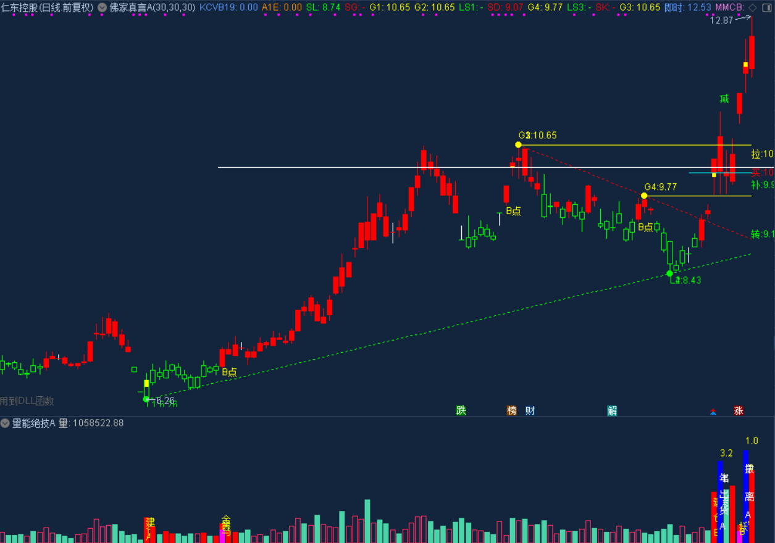Screen dimensions: 775x543
Task: Click the 用到DLL函数 notice text
Action: (x=27, y=401)
